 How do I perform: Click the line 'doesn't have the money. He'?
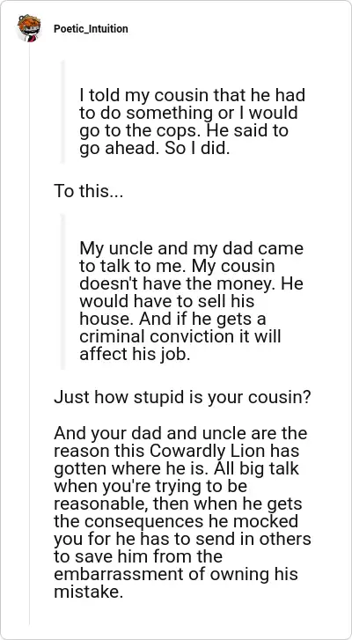click(191, 283)
